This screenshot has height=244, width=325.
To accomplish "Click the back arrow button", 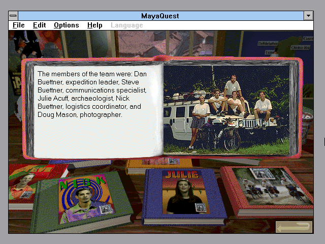I will coord(294,227).
